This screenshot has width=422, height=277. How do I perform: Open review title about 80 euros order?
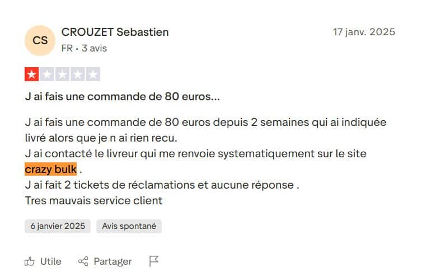coord(123,96)
